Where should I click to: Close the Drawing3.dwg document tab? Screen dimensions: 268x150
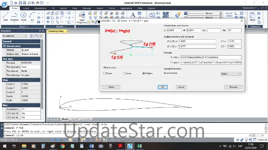pos(67,31)
